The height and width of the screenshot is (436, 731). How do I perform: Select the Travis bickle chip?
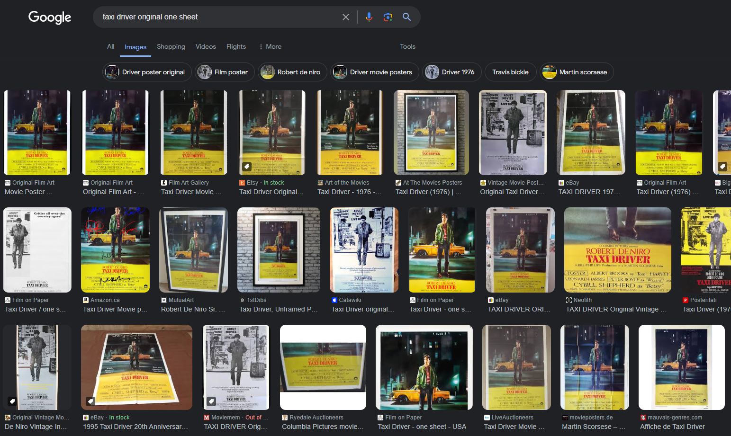[x=510, y=72]
